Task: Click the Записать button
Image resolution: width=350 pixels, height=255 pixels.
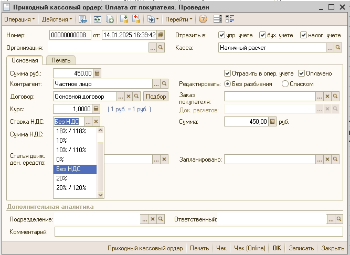Action: pos(301,248)
